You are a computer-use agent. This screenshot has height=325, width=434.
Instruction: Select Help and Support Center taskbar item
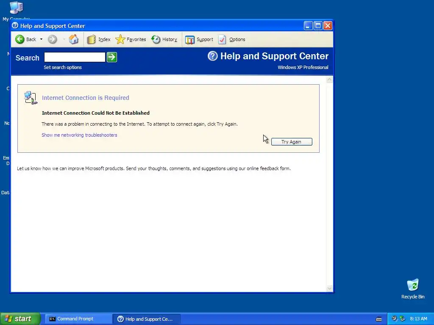(x=147, y=319)
